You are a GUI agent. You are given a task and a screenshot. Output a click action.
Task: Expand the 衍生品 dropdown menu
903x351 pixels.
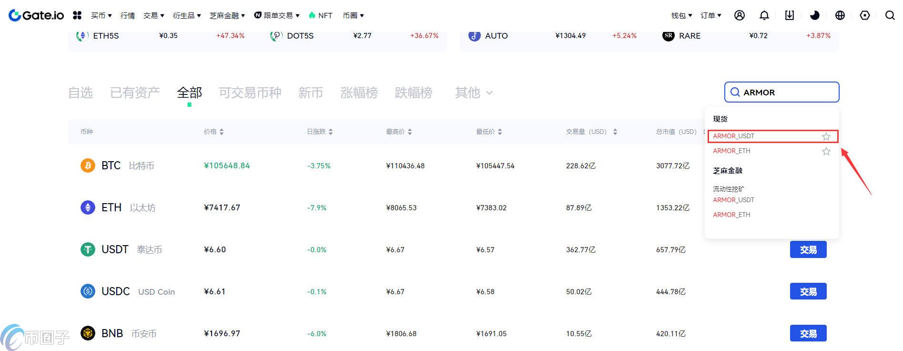click(x=187, y=15)
